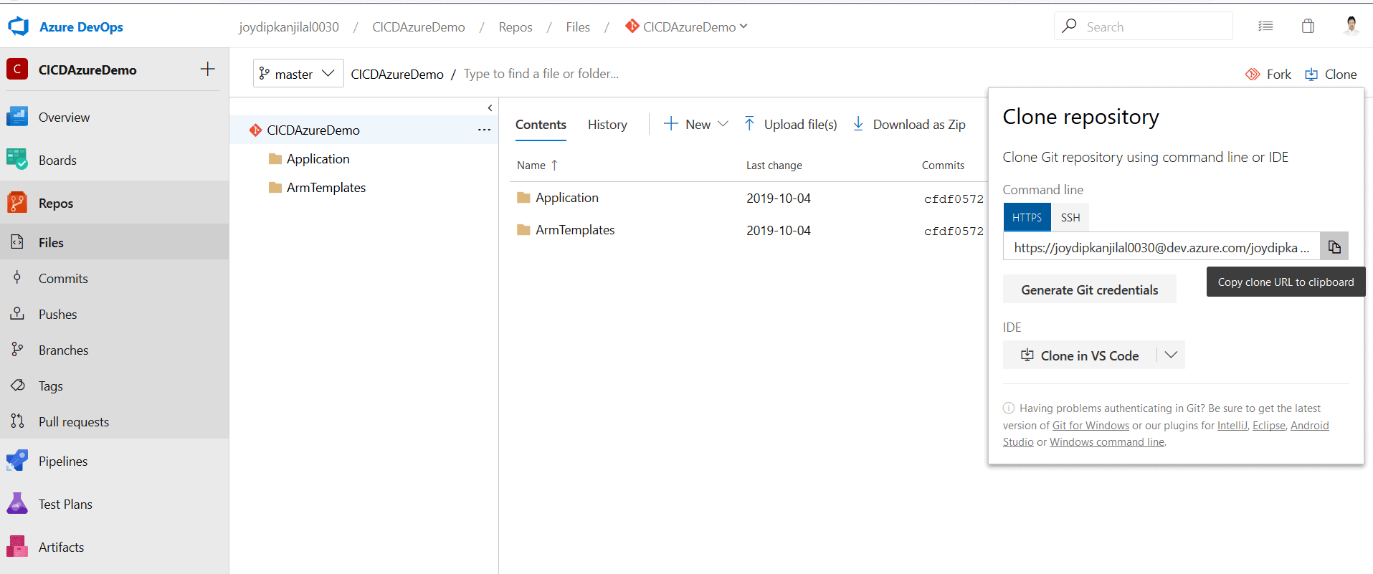Open the CICDAzureDemo repository picker in breadcrumb
This screenshot has height=574, width=1373.
(686, 27)
